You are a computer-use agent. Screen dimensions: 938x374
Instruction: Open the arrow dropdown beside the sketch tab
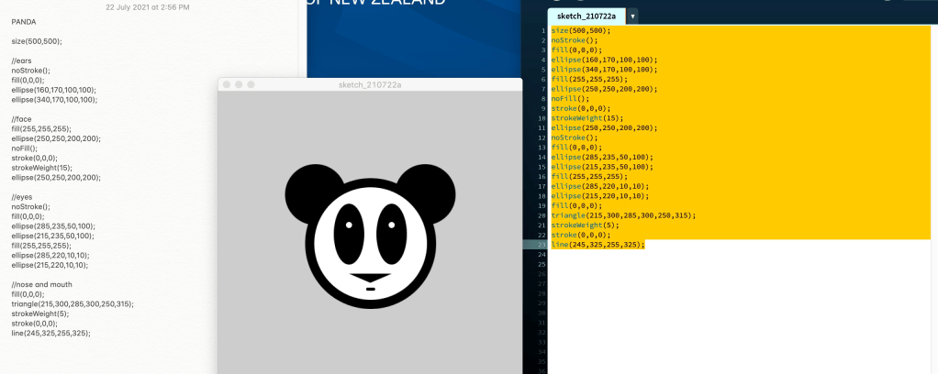pyautogui.click(x=632, y=16)
